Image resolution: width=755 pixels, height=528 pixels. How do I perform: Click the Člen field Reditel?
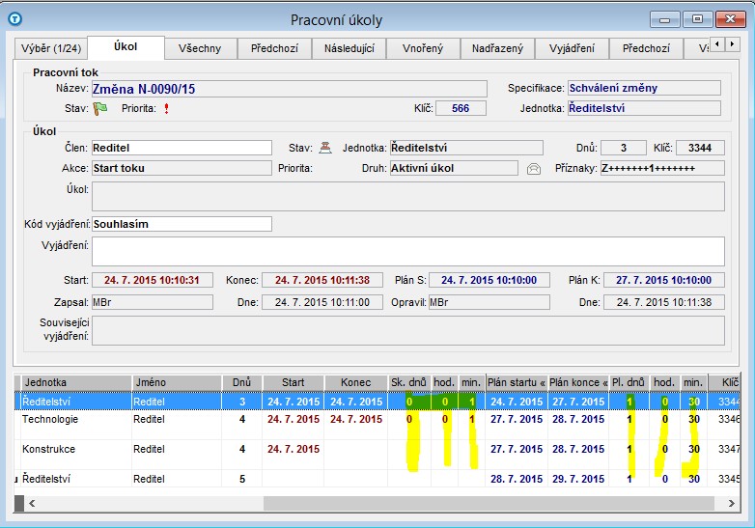point(182,148)
